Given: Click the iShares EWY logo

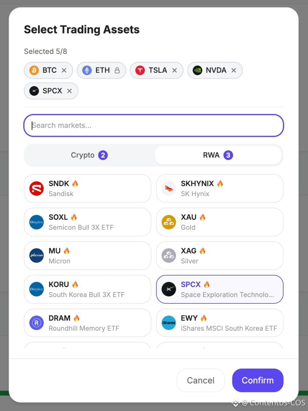Looking at the screenshot, I should coord(169,323).
